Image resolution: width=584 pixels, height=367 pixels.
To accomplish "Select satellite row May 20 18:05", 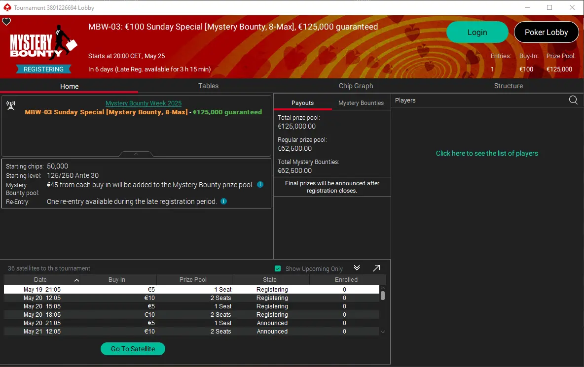I will pyautogui.click(x=191, y=315).
